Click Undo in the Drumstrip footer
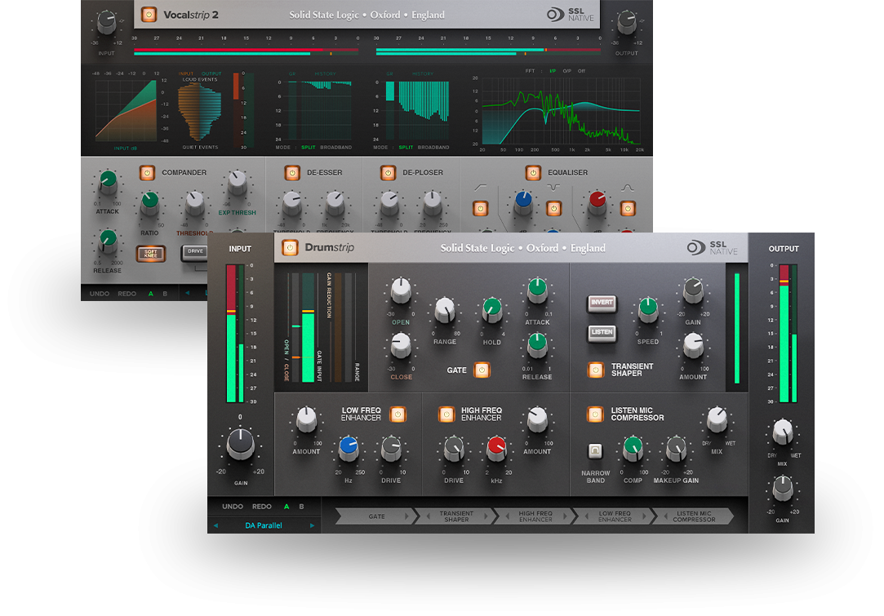Image resolution: width=884 pixels, height=616 pixels. (233, 507)
